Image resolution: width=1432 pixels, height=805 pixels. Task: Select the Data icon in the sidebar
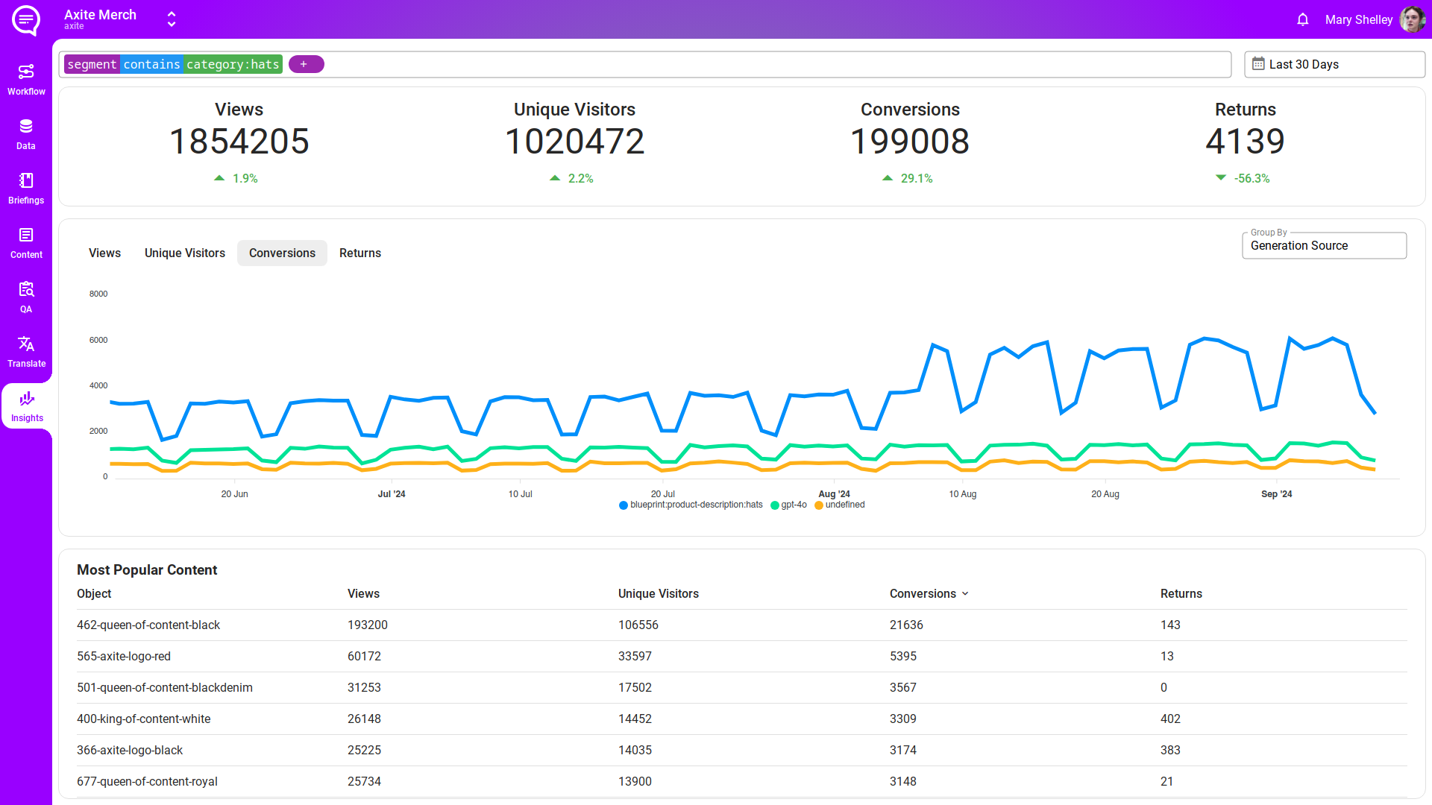pos(26,133)
